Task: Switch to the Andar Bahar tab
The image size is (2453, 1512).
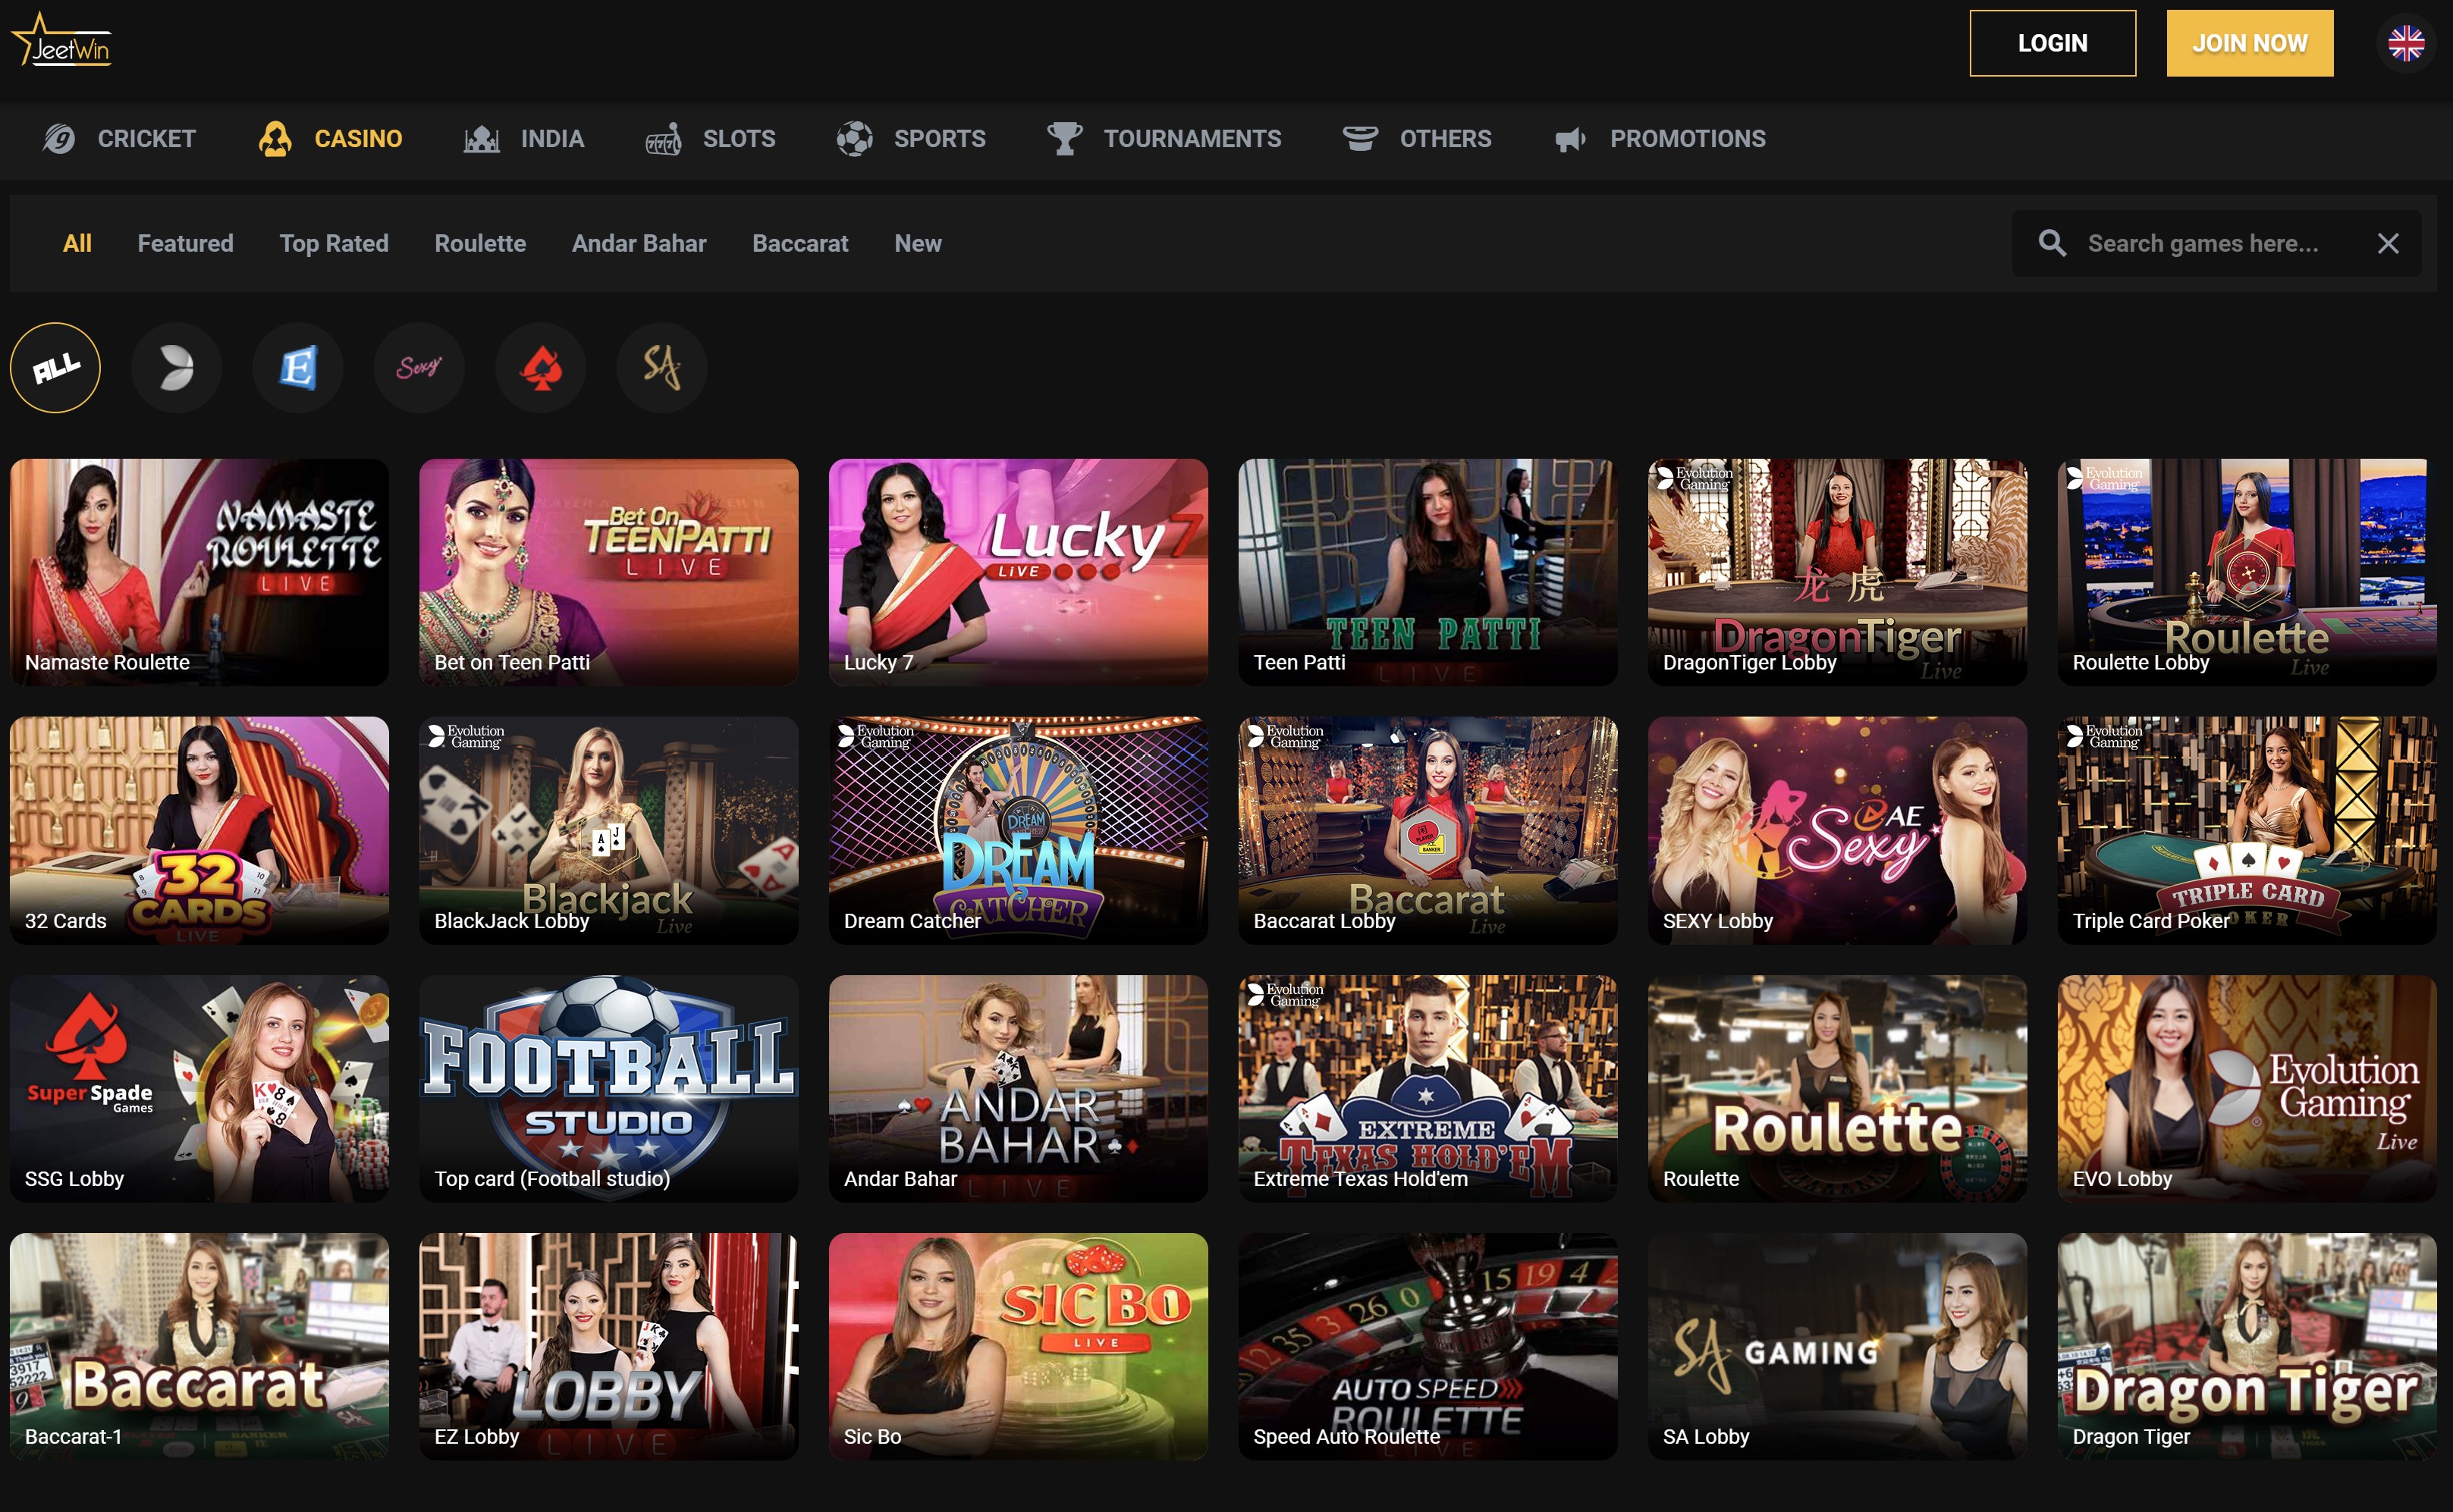Action: coord(639,243)
